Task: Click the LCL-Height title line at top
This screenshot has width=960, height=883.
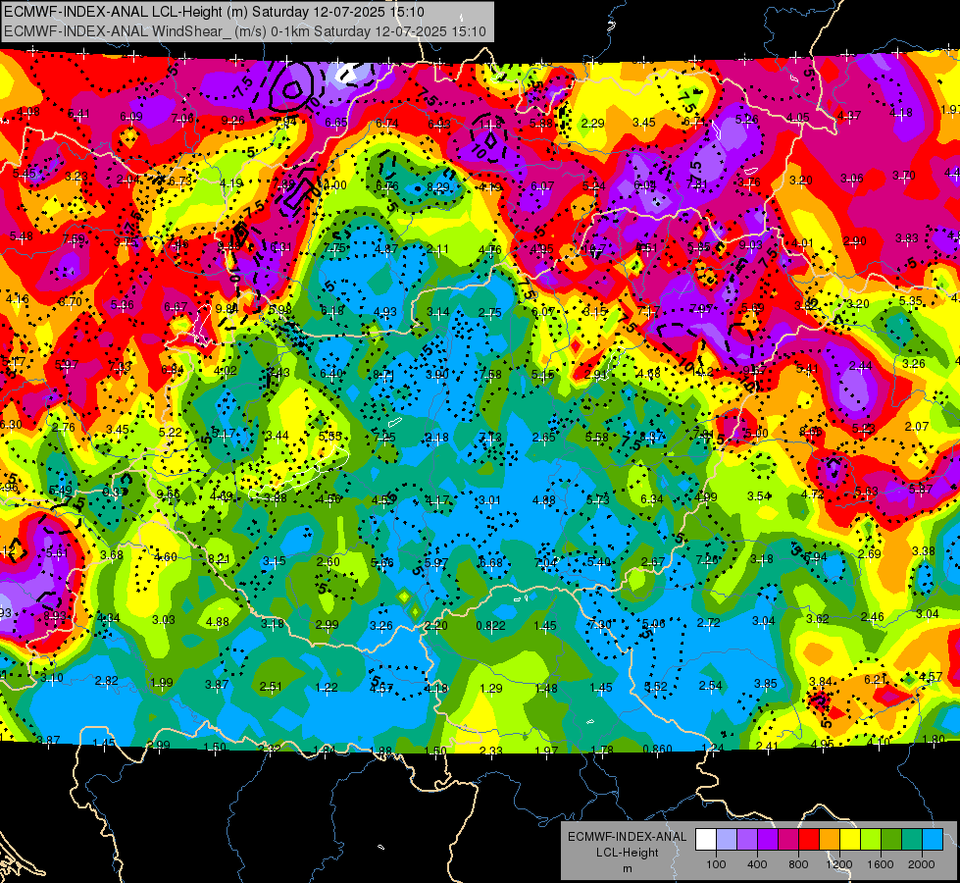Action: [x=214, y=12]
